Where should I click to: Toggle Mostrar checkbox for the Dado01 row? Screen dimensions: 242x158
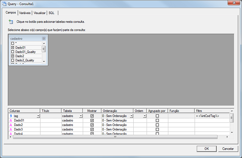click(92, 121)
